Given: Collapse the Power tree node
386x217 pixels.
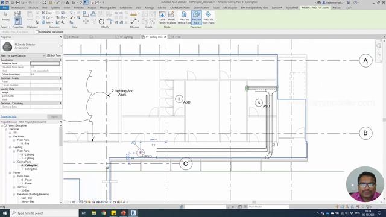Looking at the screenshot, I should click(10, 173).
